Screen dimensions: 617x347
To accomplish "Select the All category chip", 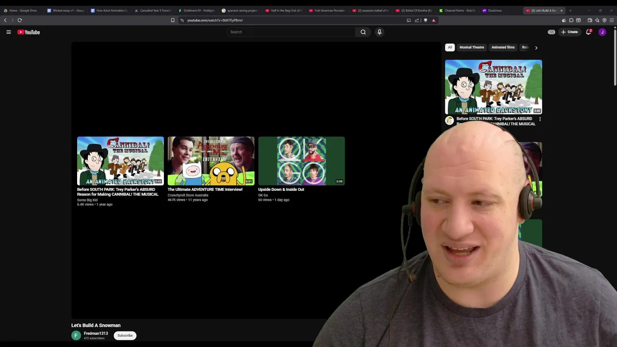I will pos(450,47).
